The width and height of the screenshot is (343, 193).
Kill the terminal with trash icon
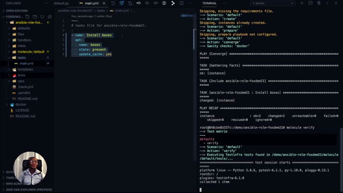319,3
